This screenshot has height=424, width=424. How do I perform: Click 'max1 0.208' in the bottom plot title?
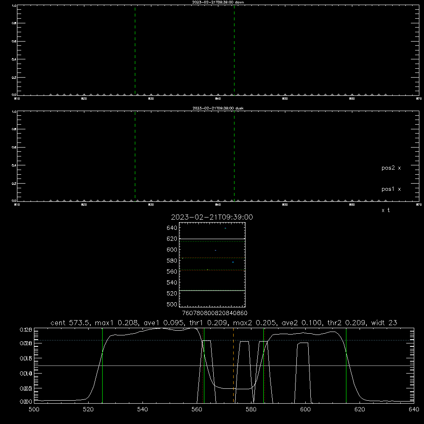point(117,323)
